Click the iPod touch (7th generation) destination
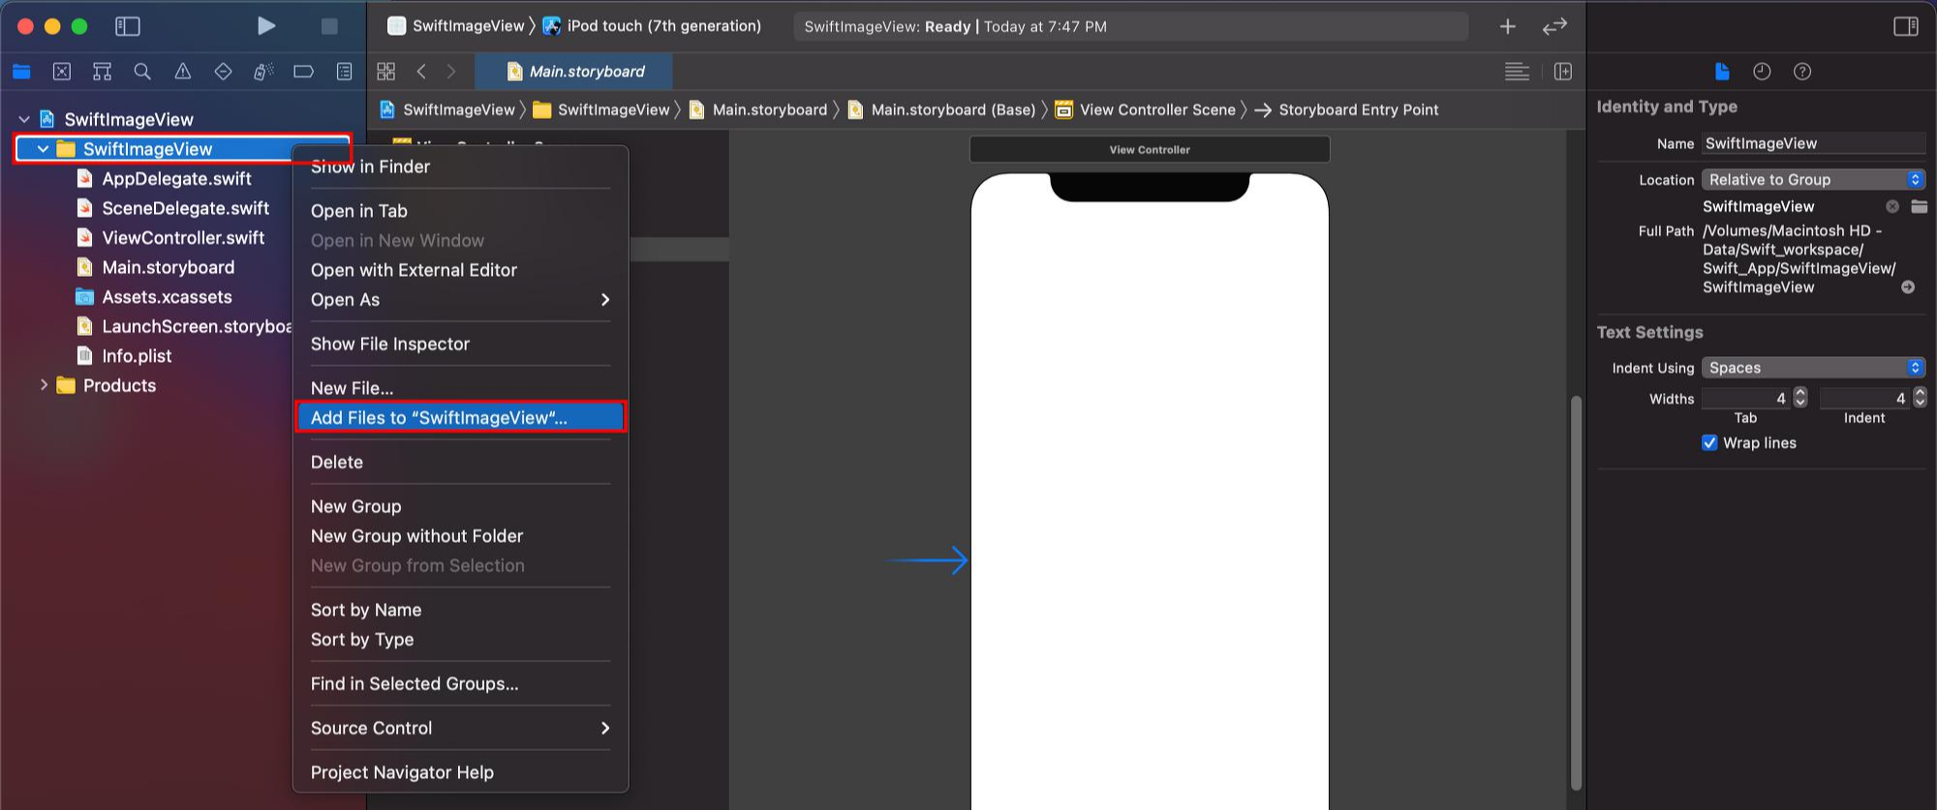The image size is (1937, 810). point(653,26)
